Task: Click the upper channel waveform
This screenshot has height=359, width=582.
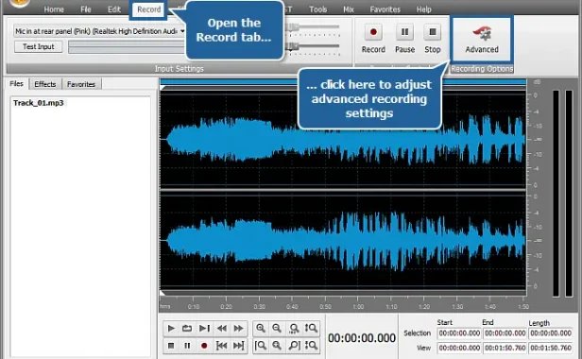Action: [343, 139]
